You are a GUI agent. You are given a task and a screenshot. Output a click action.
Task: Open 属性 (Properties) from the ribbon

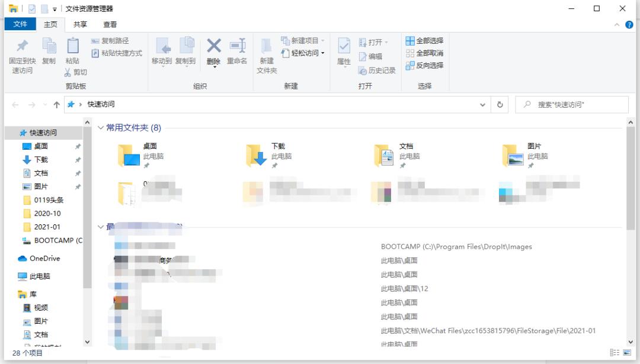344,52
